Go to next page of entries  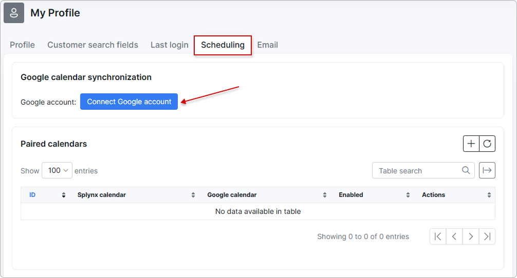click(x=471, y=236)
